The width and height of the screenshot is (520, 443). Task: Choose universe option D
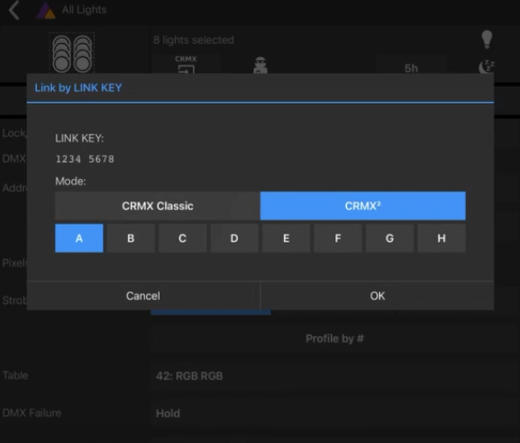[234, 238]
